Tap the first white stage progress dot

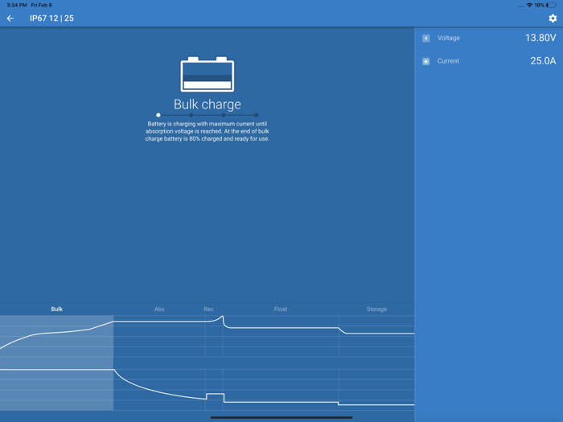click(158, 115)
